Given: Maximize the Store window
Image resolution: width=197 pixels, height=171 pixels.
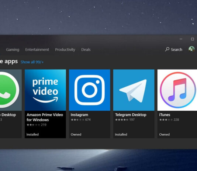Looking at the screenshot, I should click(192, 39).
